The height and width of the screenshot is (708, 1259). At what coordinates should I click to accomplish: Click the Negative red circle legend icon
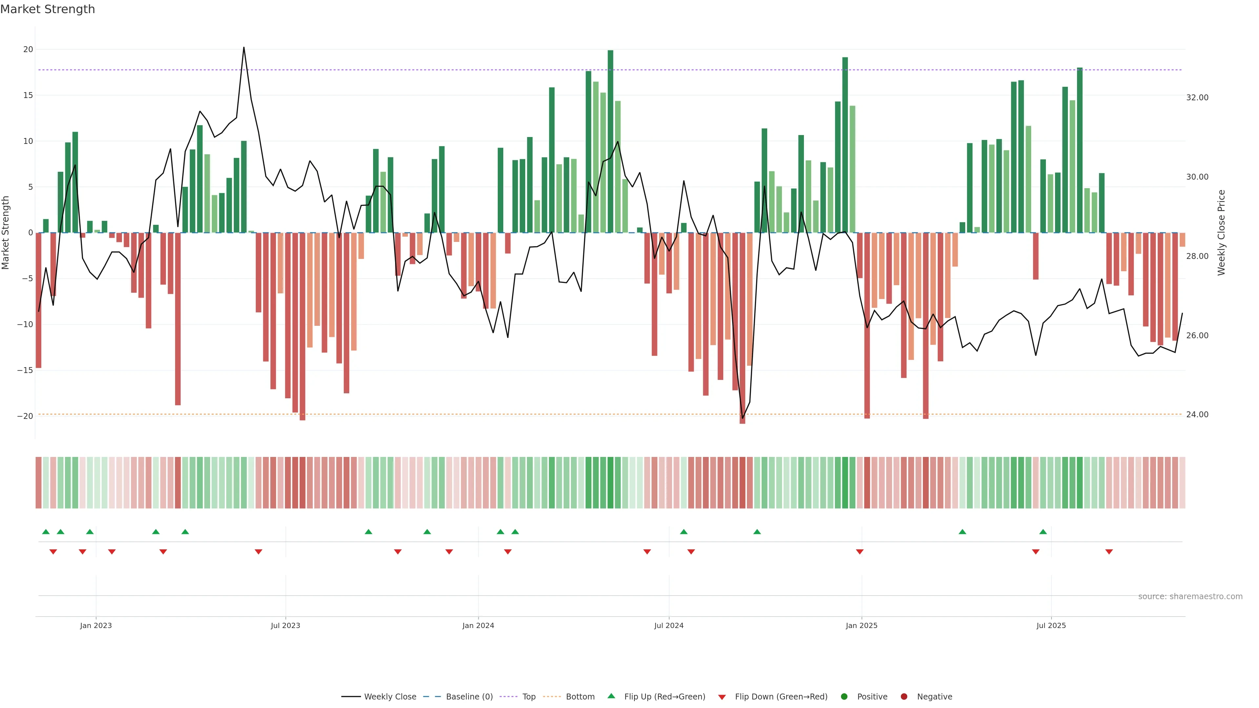[904, 696]
